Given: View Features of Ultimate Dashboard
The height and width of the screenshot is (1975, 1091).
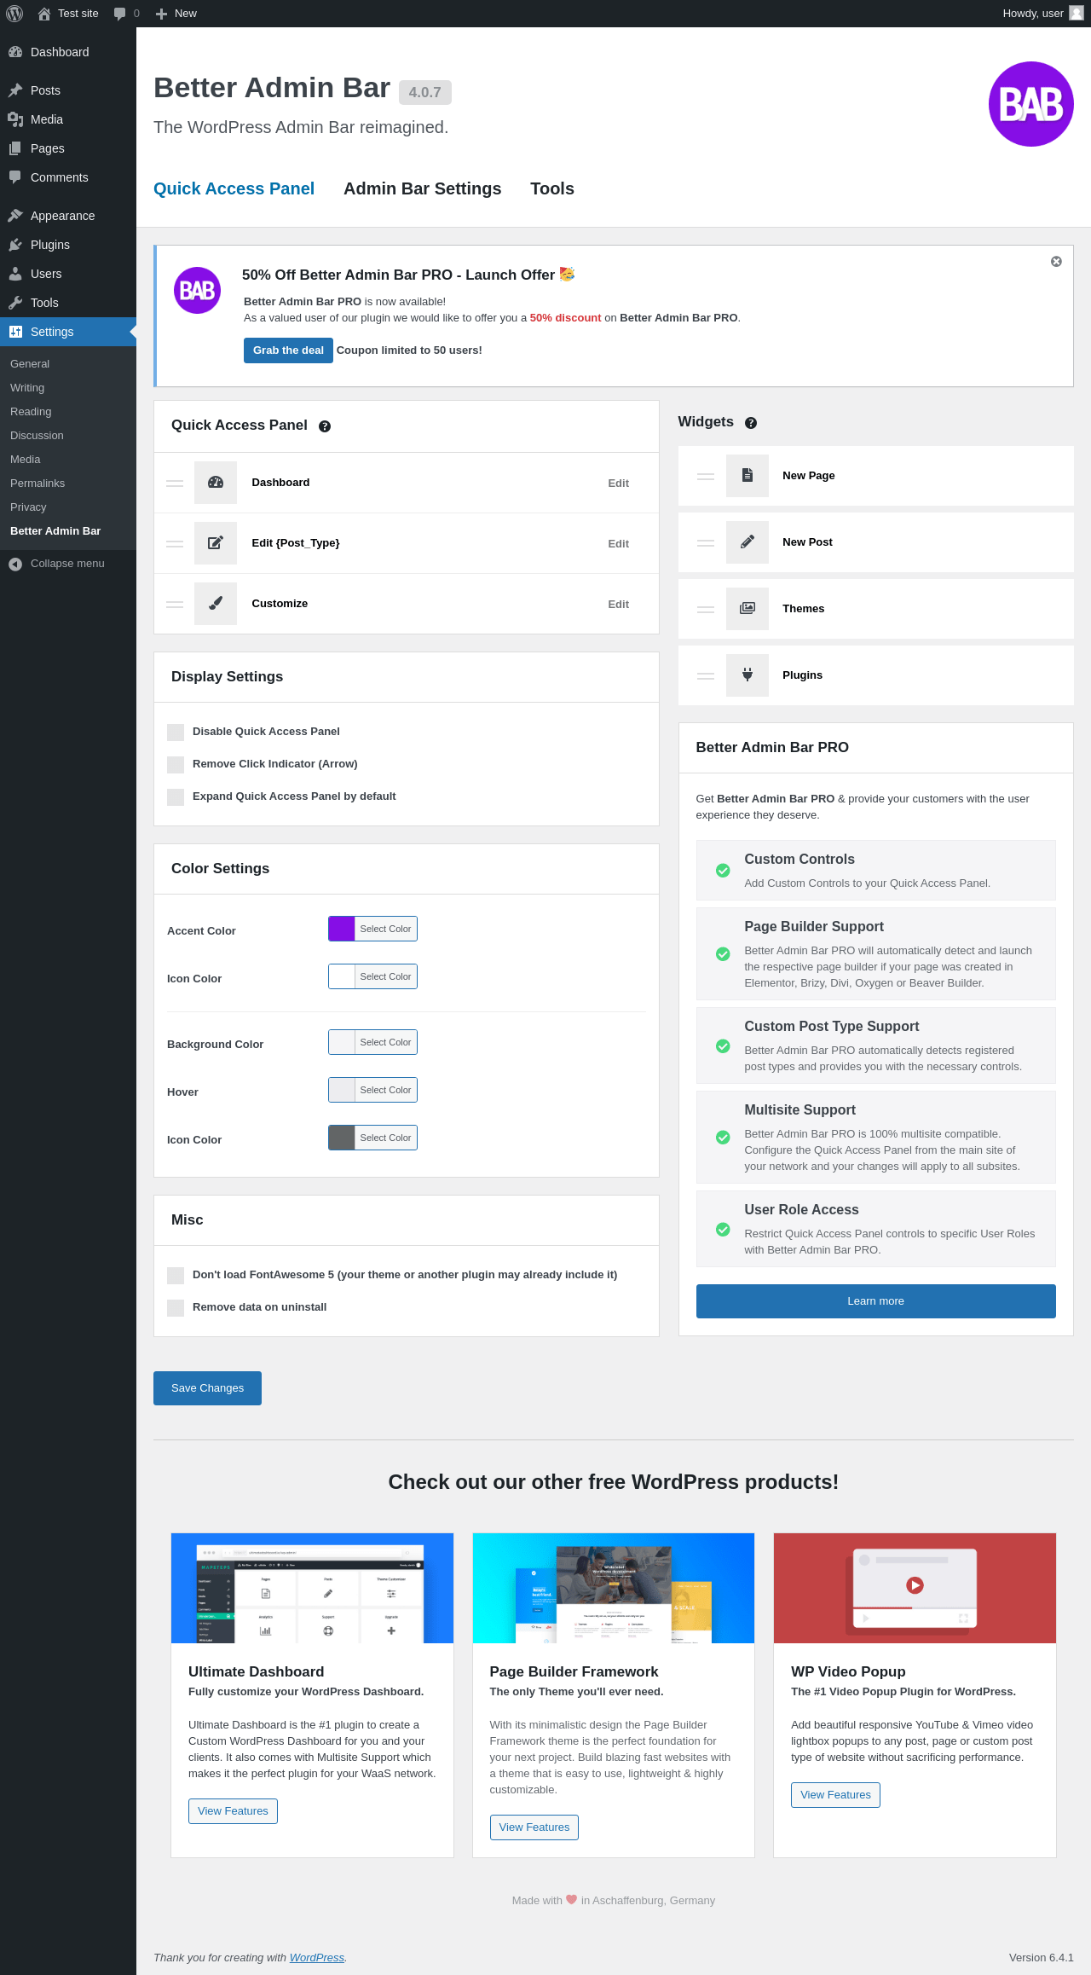Looking at the screenshot, I should point(233,1811).
